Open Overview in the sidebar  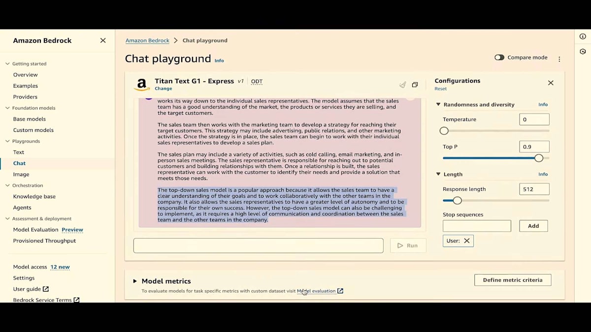tap(26, 75)
